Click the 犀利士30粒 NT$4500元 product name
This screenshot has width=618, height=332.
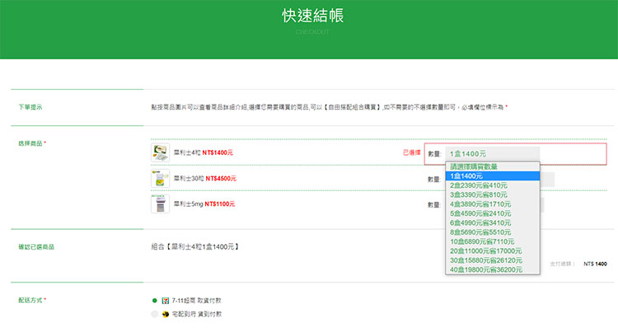point(205,179)
